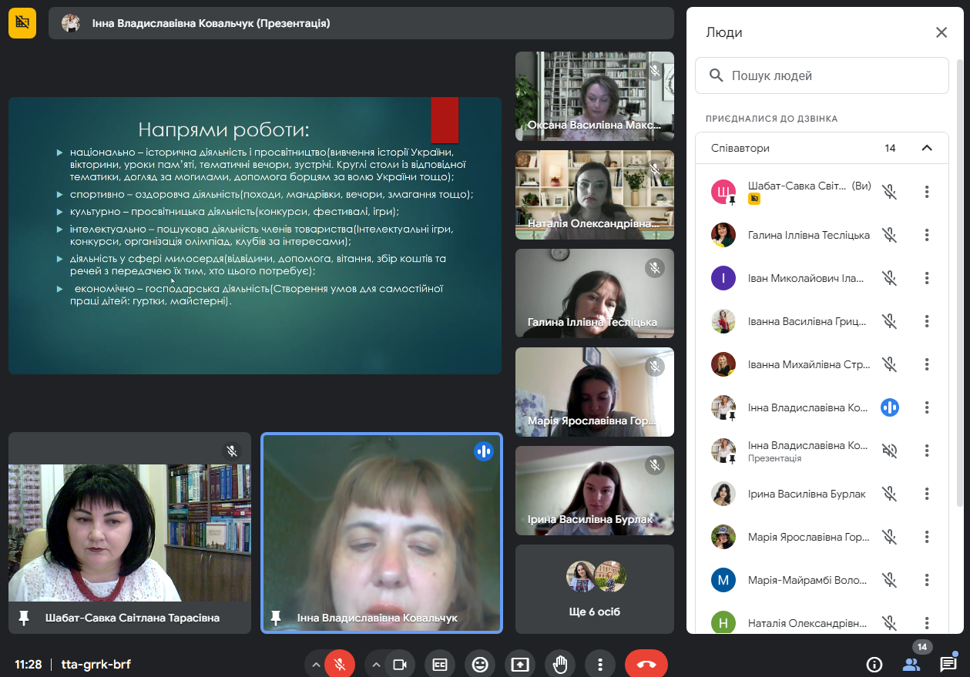The height and width of the screenshot is (677, 970).
Task: Open more options three-dot menu in toolbar
Action: click(599, 664)
